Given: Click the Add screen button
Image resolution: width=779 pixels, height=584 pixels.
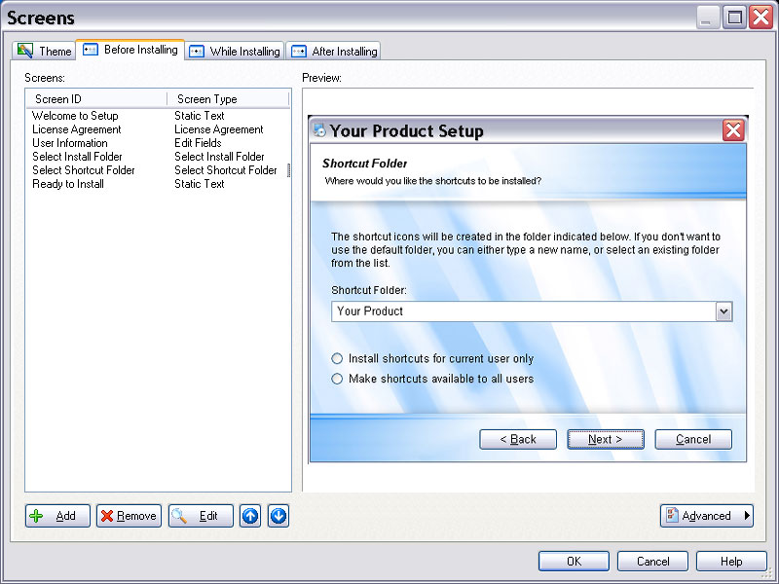Looking at the screenshot, I should 57,516.
